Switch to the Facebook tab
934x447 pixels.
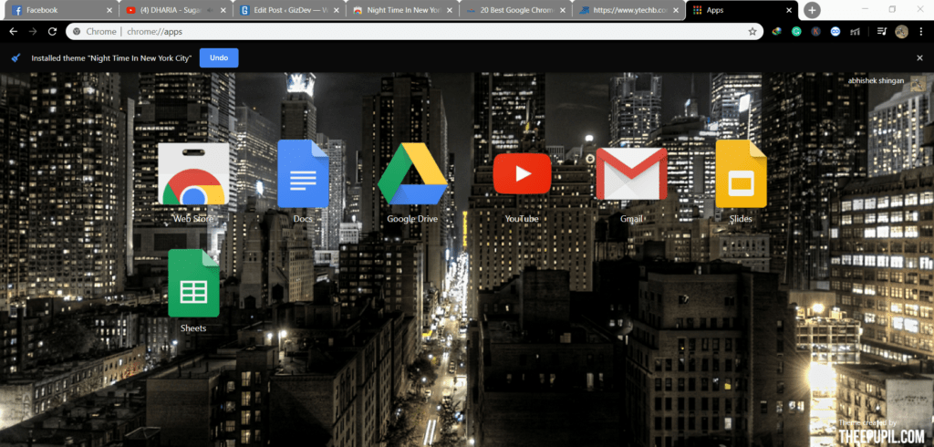tap(61, 10)
